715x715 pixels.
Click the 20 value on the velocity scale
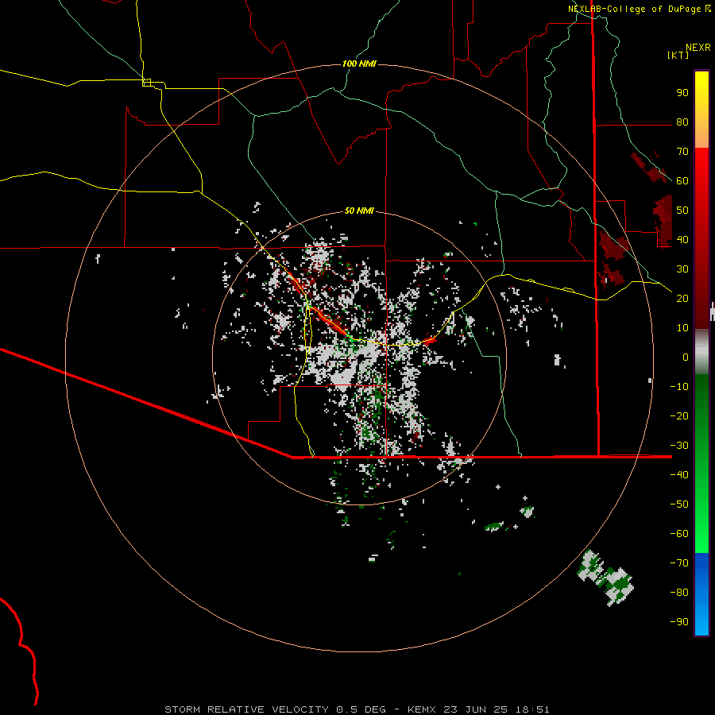pos(682,298)
